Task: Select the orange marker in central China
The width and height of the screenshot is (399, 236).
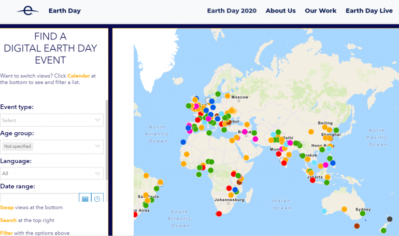Action: 311,132
